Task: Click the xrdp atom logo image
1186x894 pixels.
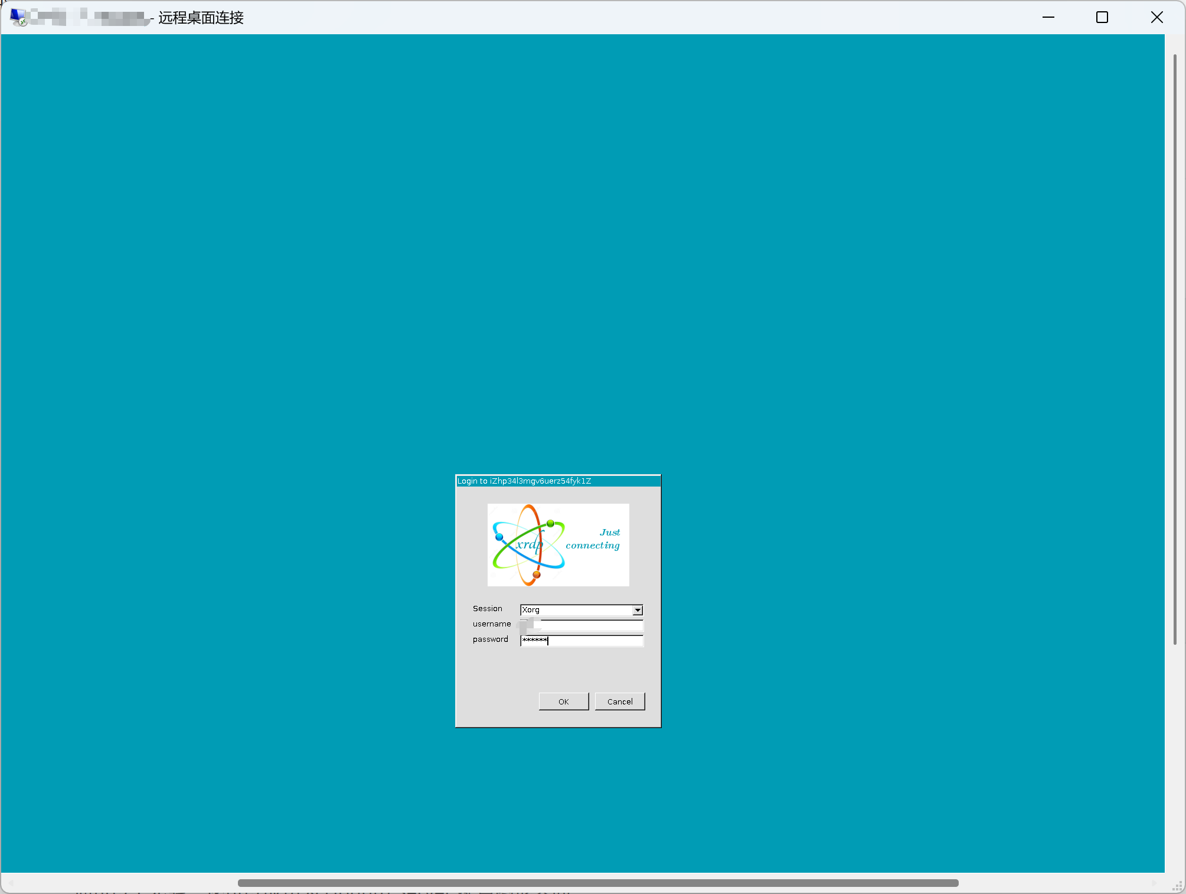Action: coord(528,544)
